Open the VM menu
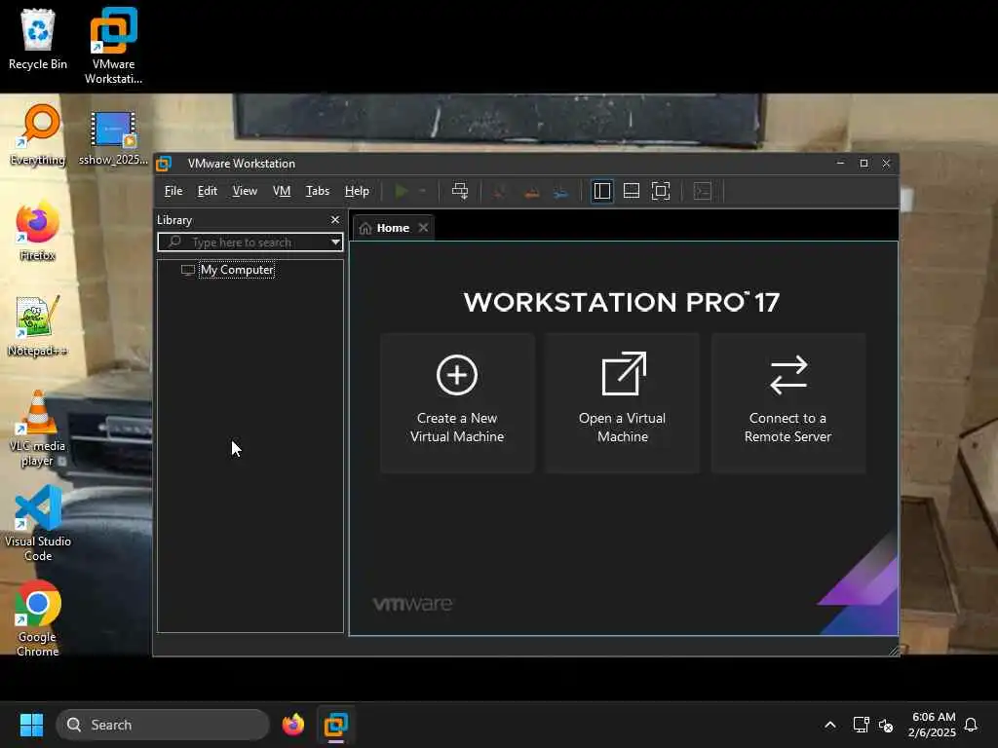 click(282, 191)
